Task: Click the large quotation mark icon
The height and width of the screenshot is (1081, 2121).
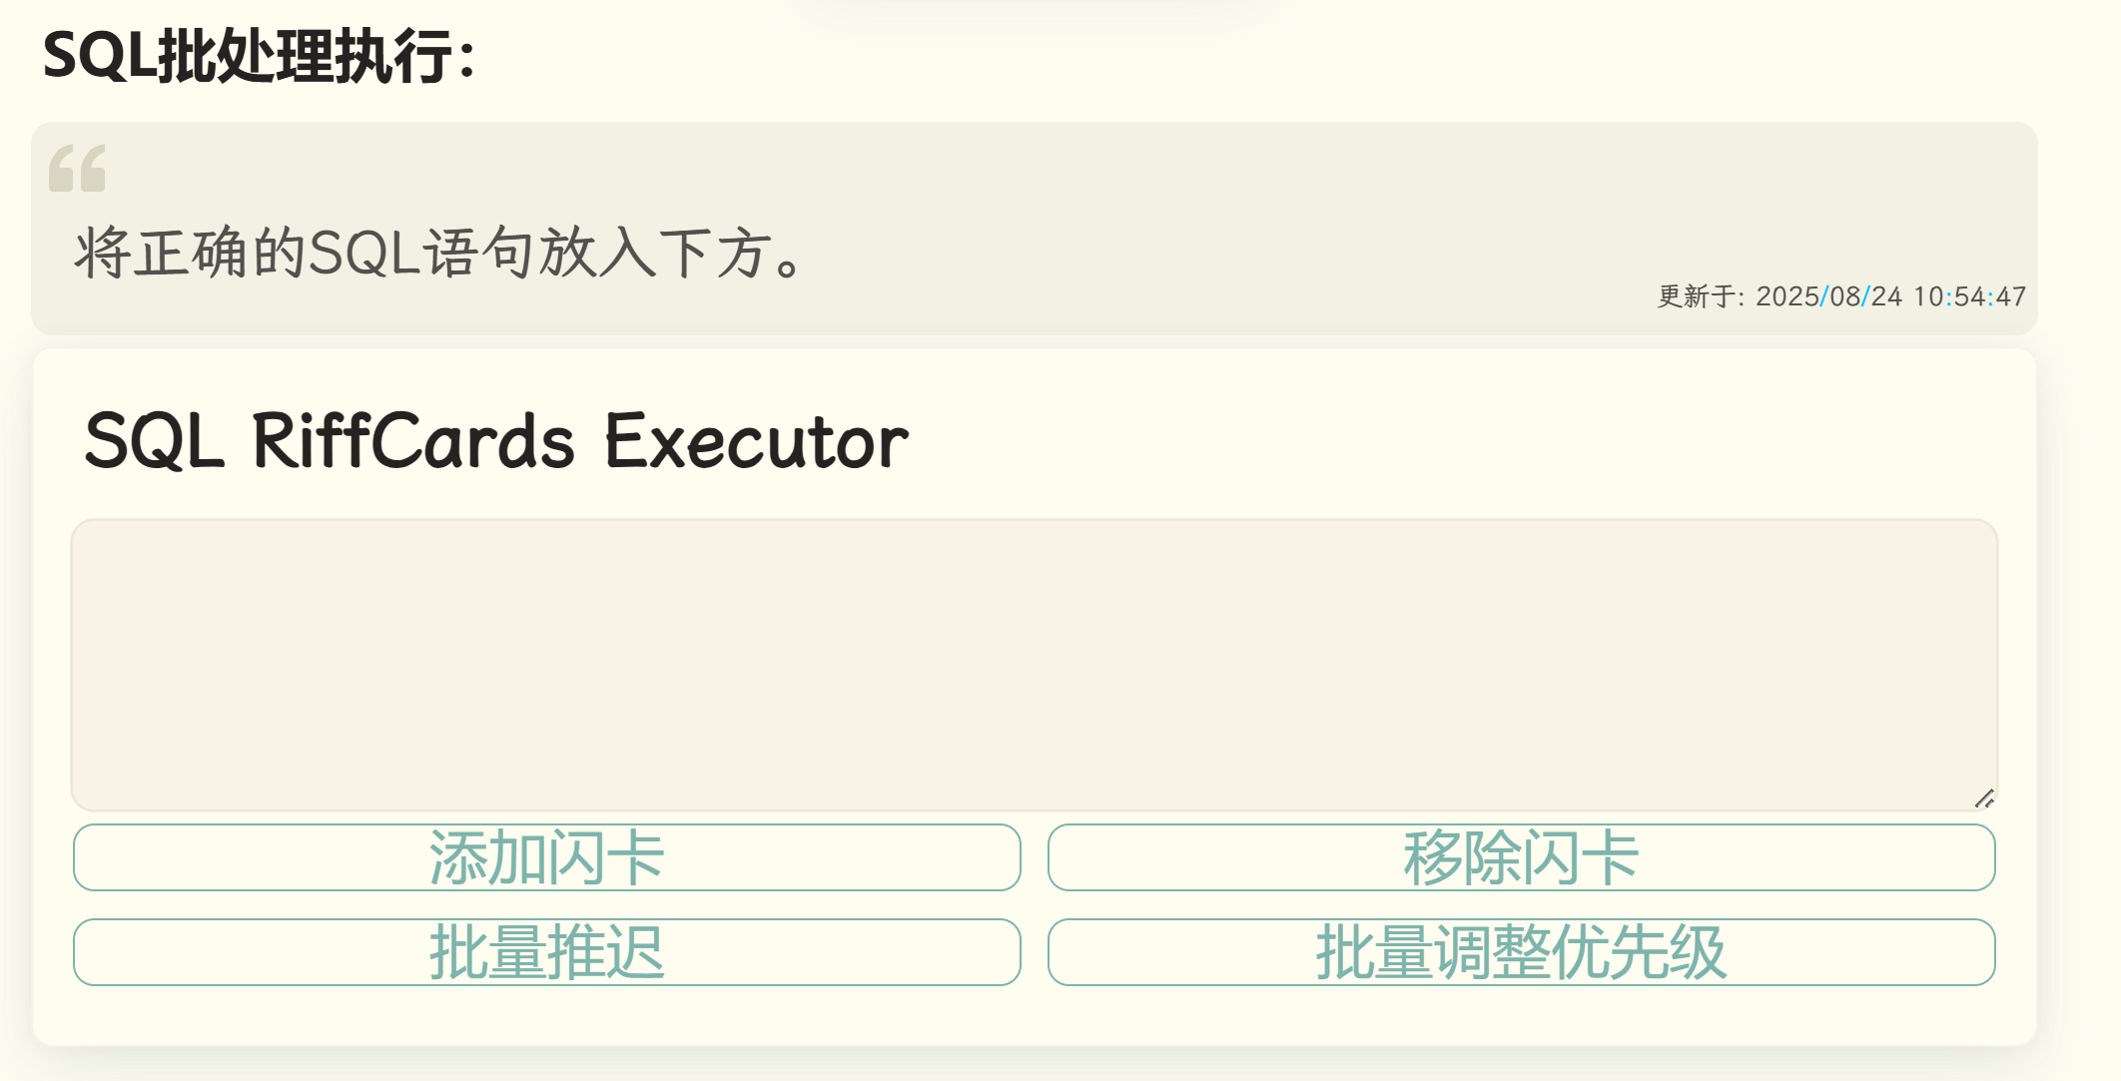Action: tap(77, 168)
